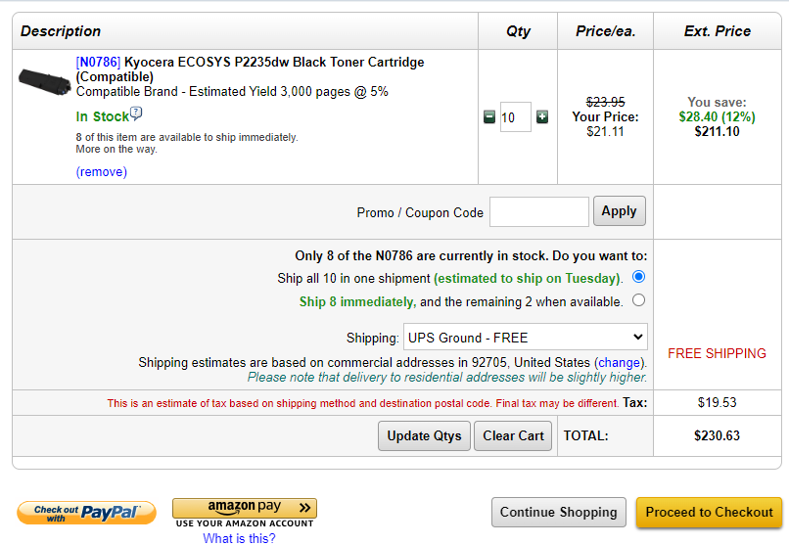Screen dimensions: 789x545
Task: Open the What is this? link
Action: tap(239, 538)
